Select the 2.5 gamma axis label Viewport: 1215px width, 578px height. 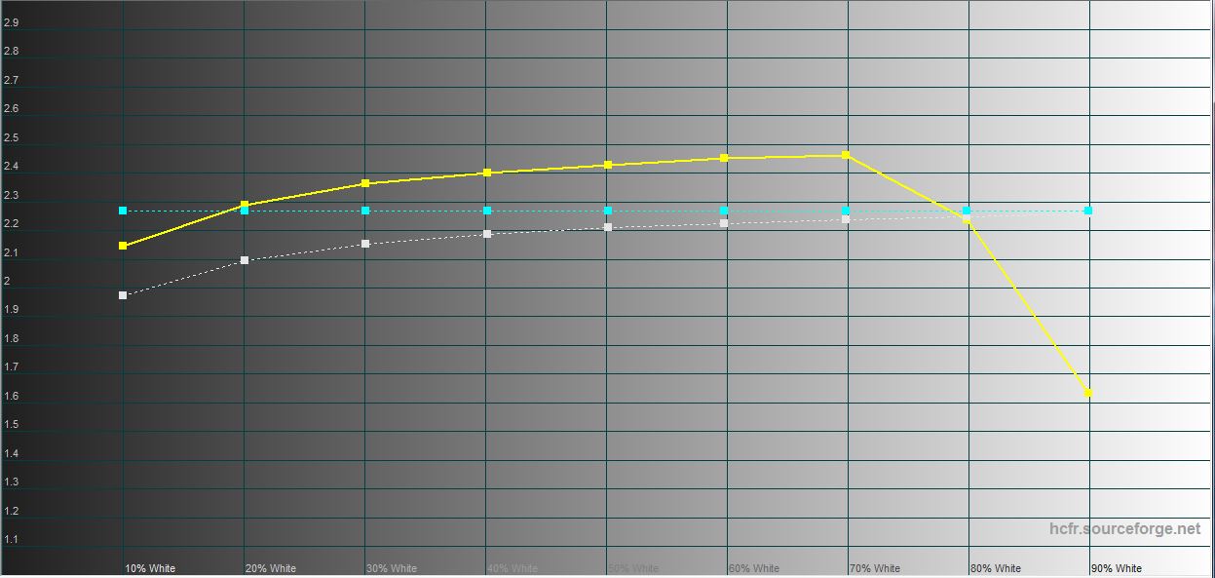coord(11,137)
